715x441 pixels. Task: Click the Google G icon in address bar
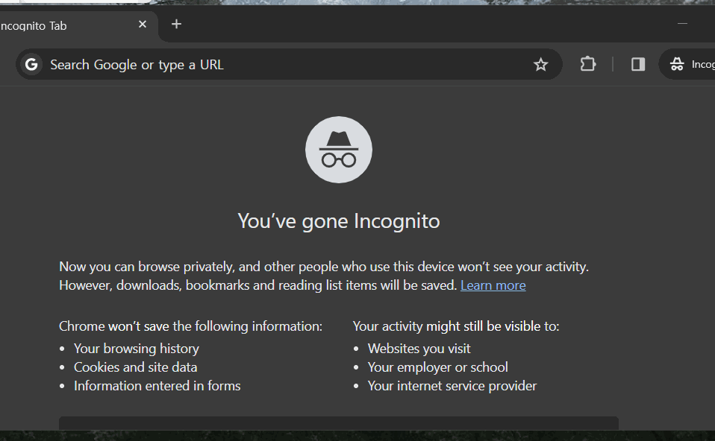tap(31, 65)
